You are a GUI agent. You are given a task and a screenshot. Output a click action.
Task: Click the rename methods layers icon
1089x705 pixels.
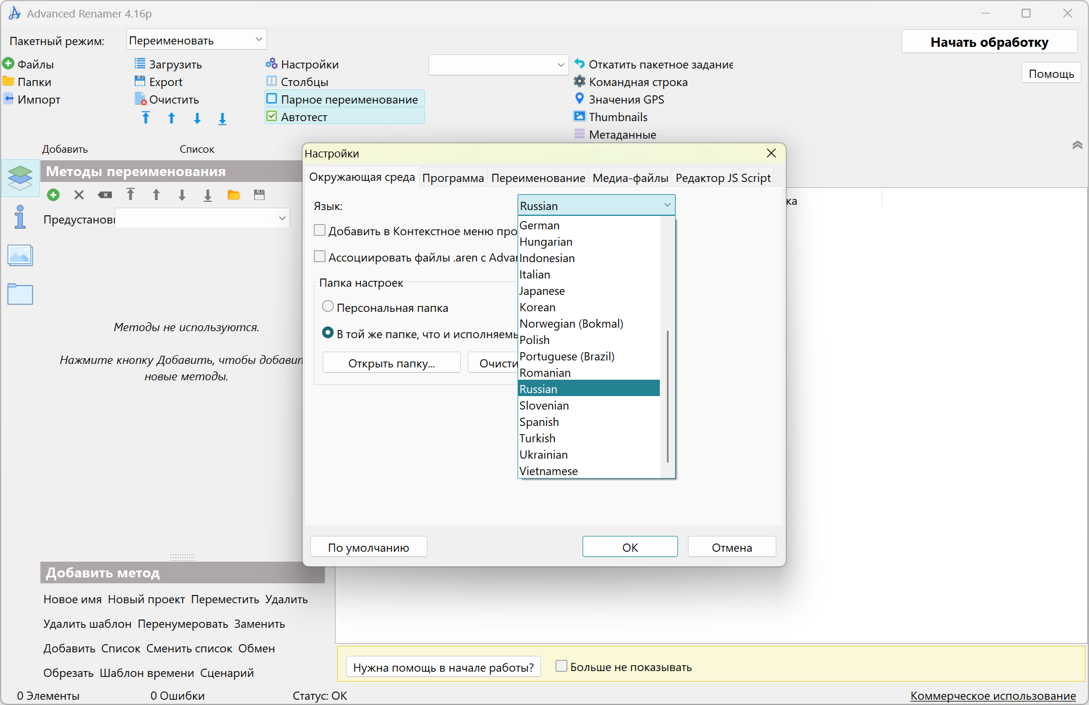(20, 177)
